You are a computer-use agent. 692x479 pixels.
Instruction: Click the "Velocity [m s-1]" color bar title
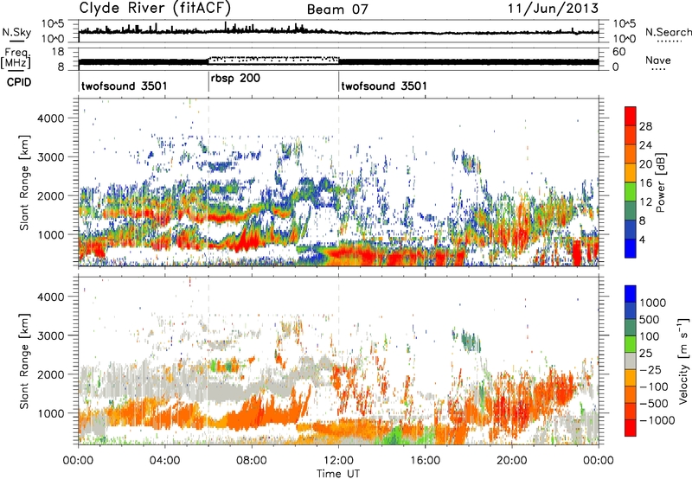tap(683, 361)
